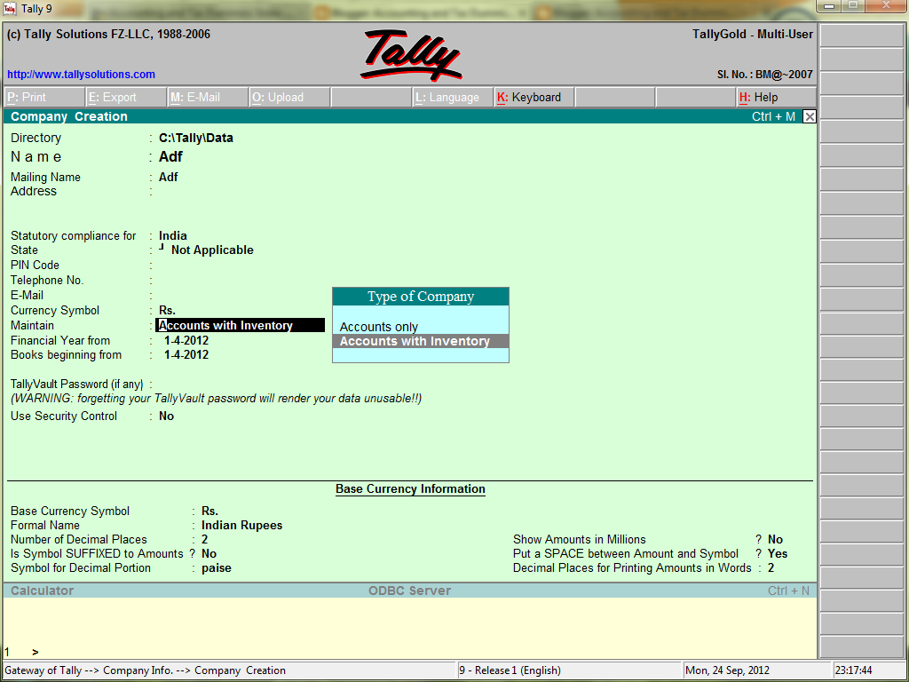Image resolution: width=909 pixels, height=682 pixels.
Task: Click the O: Upload button
Action: tap(289, 98)
